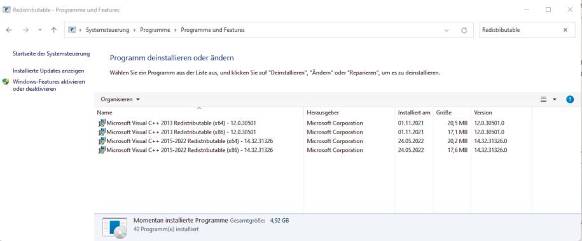The width and height of the screenshot is (582, 241).
Task: Select Visual C++ 2015-2022 Redistributable (x86) entry
Action: click(190, 150)
